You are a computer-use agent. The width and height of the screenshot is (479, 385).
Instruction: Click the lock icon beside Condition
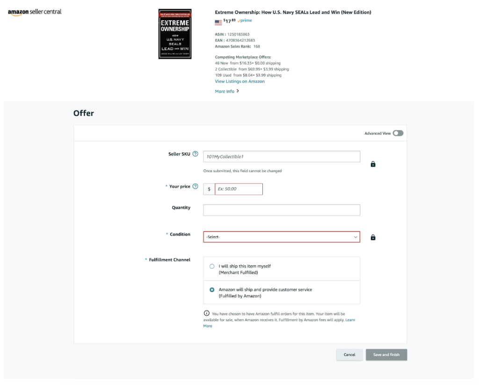[x=372, y=237]
